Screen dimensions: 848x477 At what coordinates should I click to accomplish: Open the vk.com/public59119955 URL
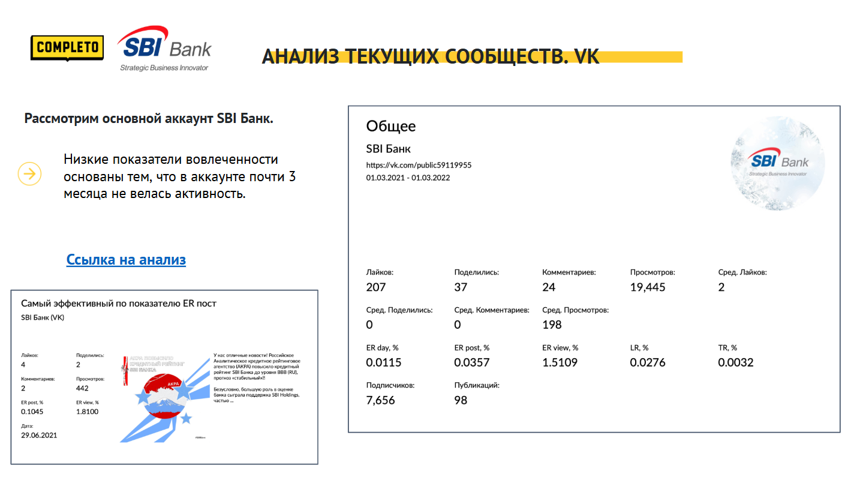pos(419,165)
